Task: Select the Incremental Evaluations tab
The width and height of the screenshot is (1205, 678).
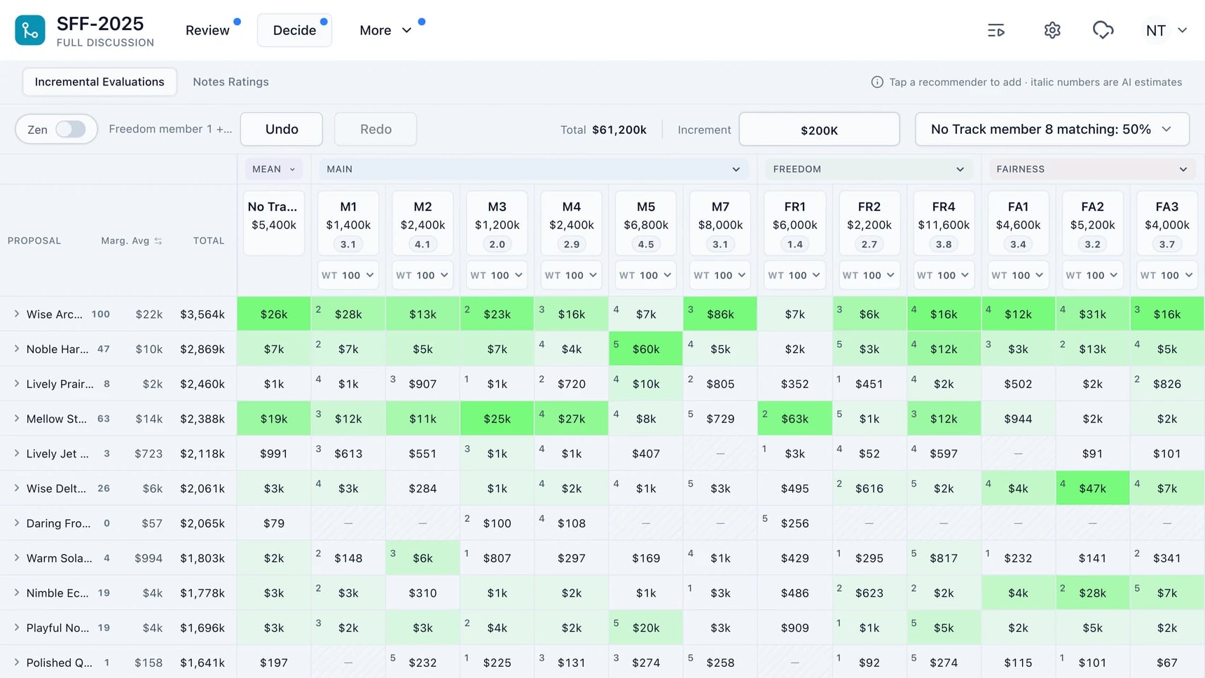Action: tap(99, 82)
